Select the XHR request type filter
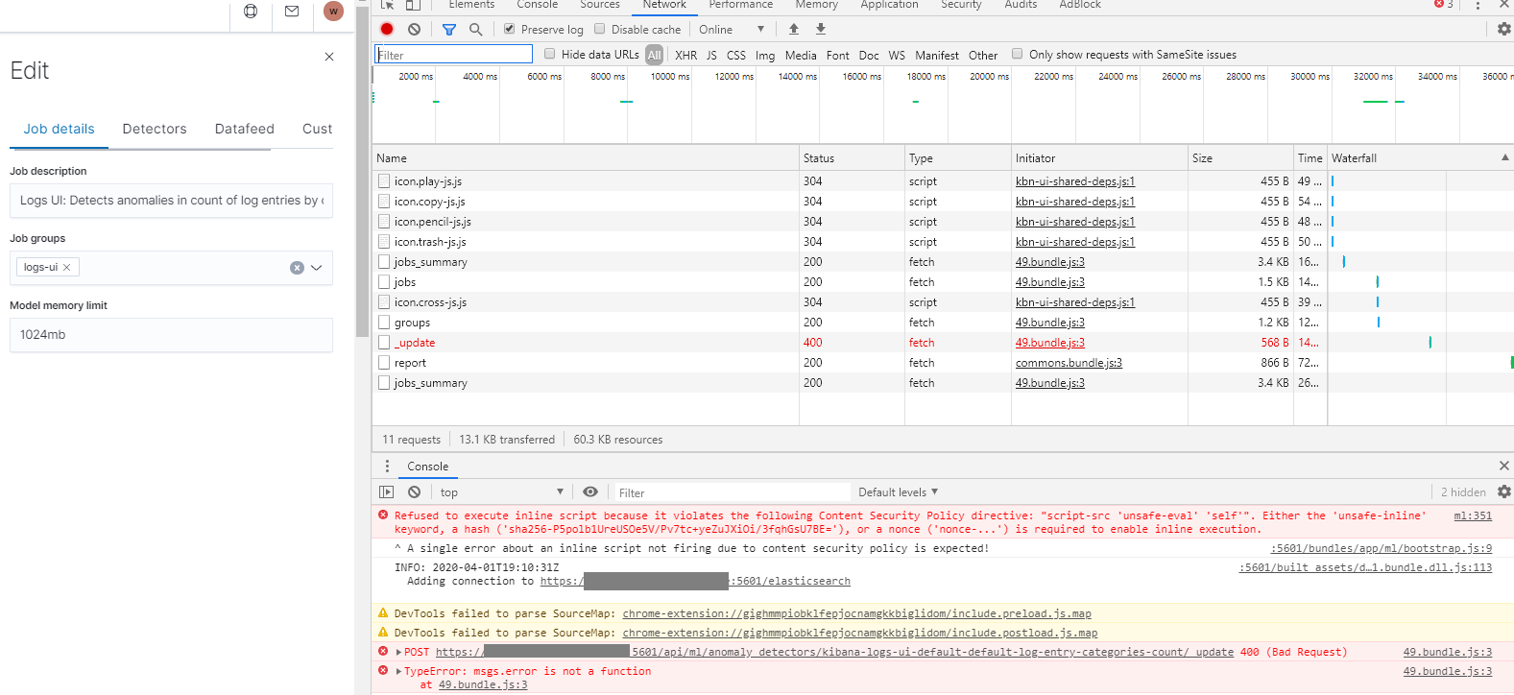Viewport: 1514px width, 695px height. [685, 56]
